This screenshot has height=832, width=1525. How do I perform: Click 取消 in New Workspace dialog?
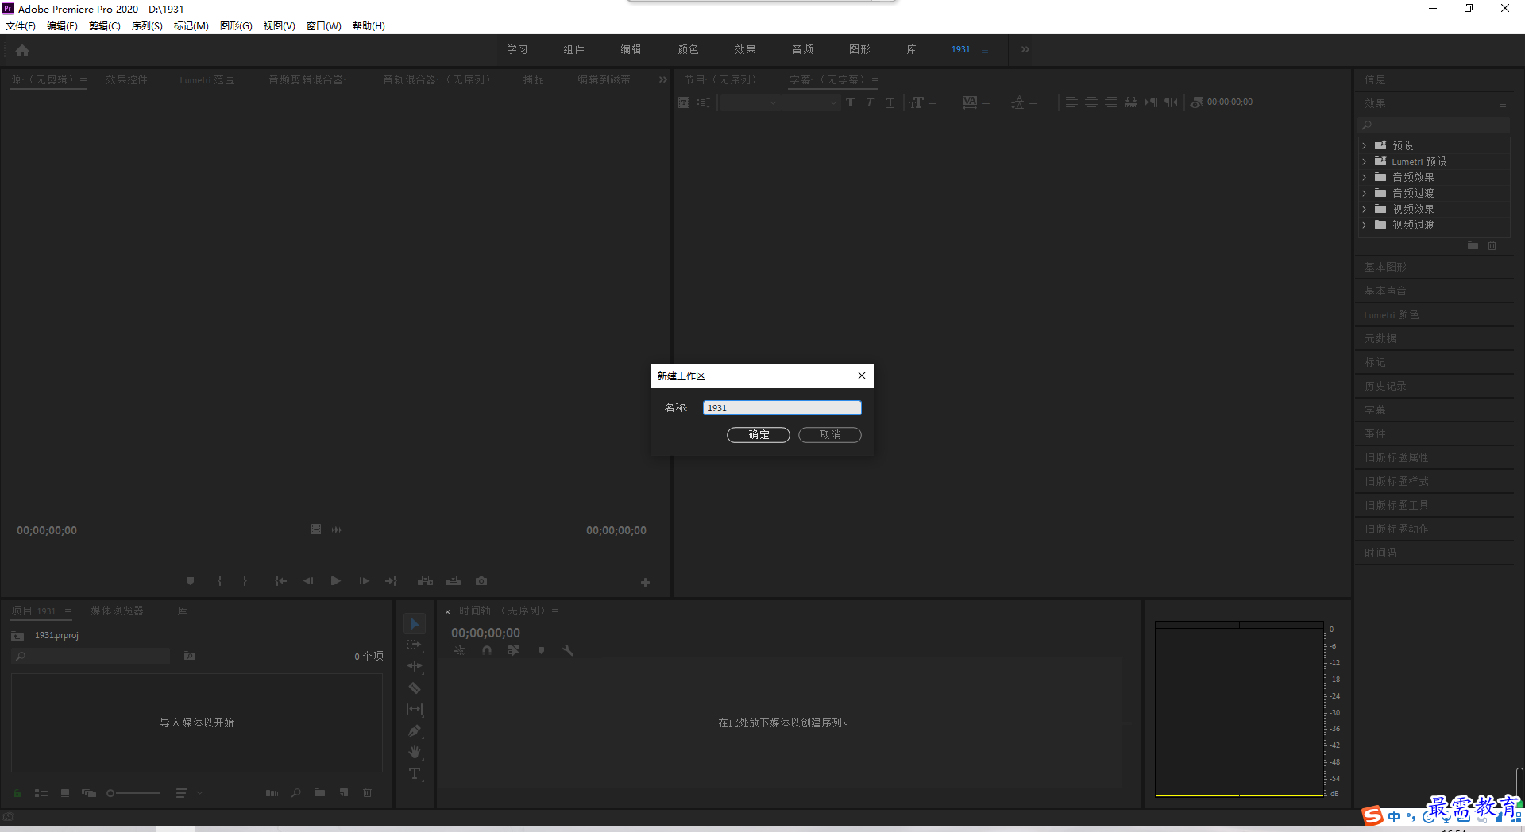(x=830, y=435)
